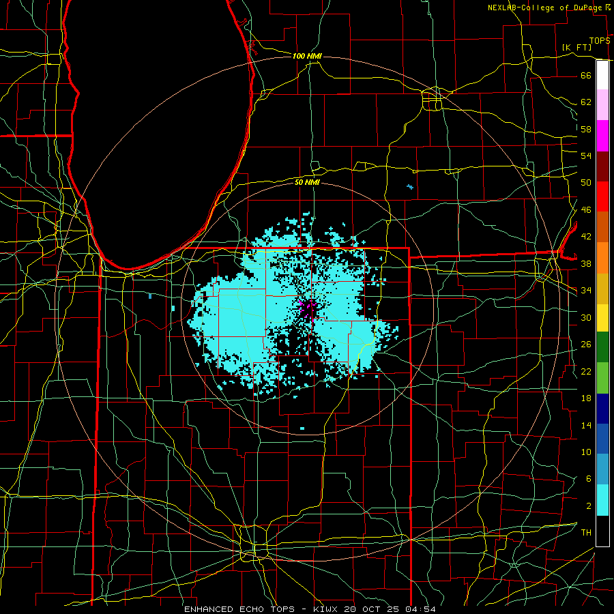Click the cyan 10 legend swatch

click(x=602, y=500)
